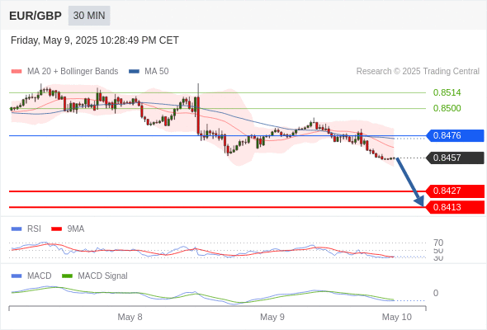487x330 pixels.
Task: Click the blue downward forecast arrow
Action: 409,182
